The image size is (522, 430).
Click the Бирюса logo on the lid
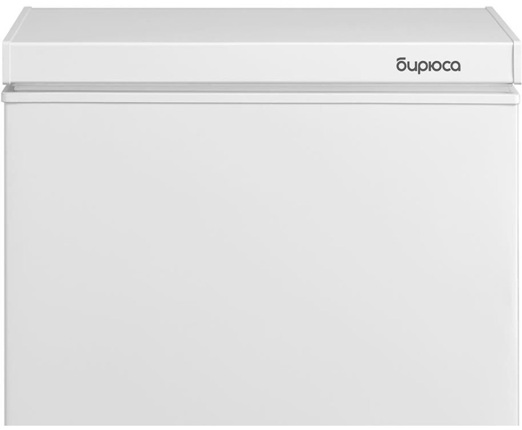(429, 66)
